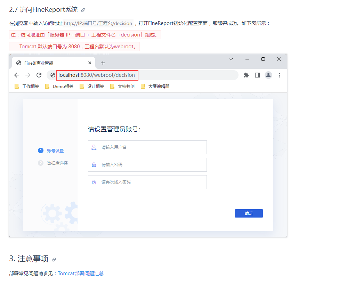
Task: Click the red note about 访问地址 composition
Action: point(85,35)
